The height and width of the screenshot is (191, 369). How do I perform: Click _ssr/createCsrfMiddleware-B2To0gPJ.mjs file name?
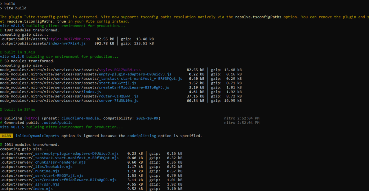pos(75,180)
